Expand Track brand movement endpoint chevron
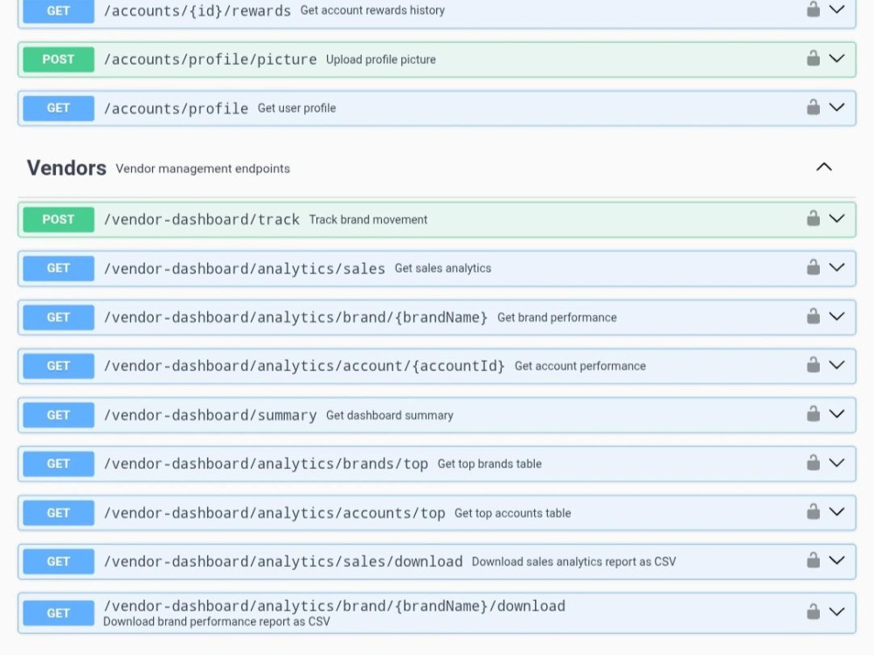The image size is (874, 655). pos(837,218)
